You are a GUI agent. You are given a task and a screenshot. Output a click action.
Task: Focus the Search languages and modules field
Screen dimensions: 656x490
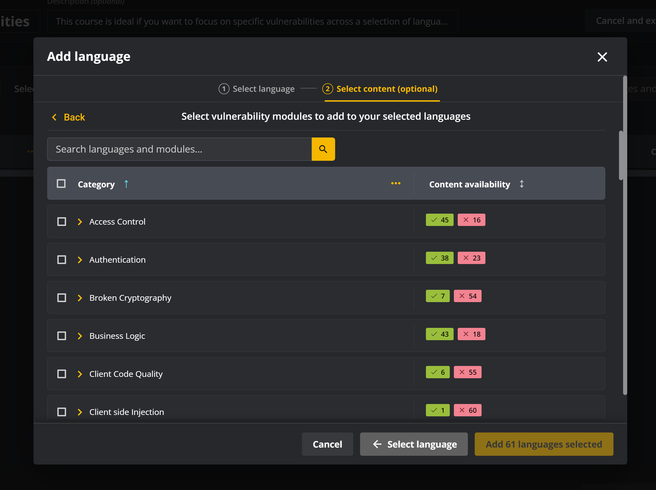(x=179, y=149)
